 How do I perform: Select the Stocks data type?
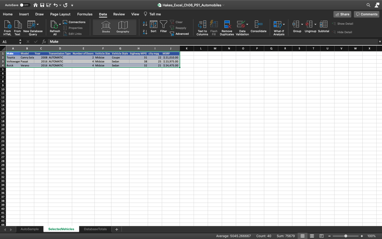point(106,27)
